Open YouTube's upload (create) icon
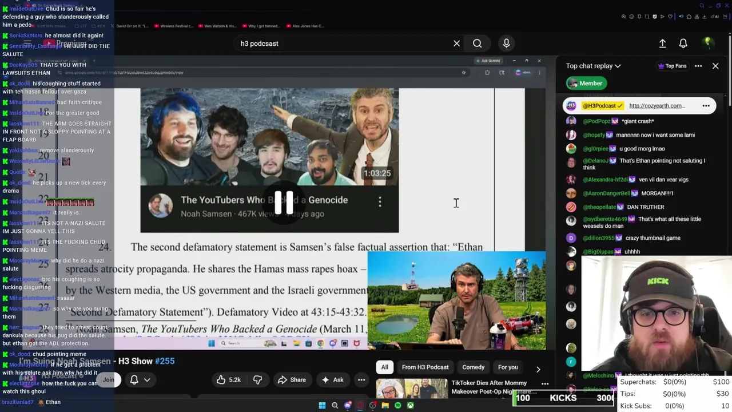 tap(662, 43)
